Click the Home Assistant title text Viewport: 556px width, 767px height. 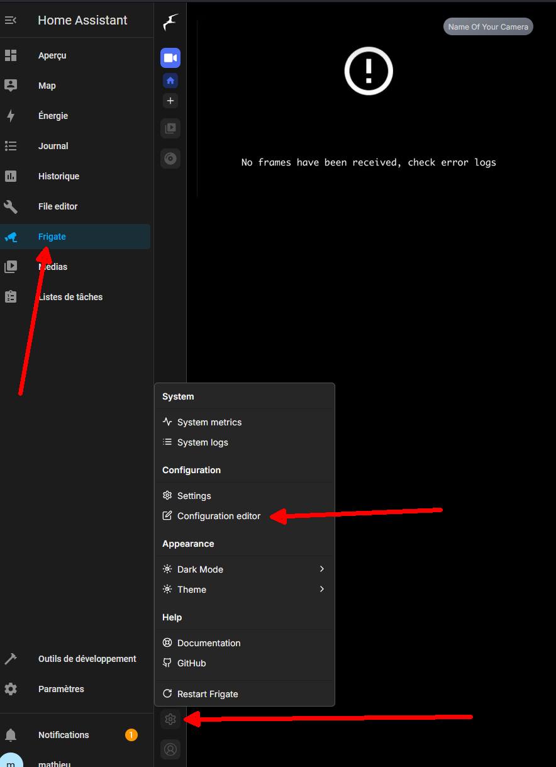pos(82,20)
